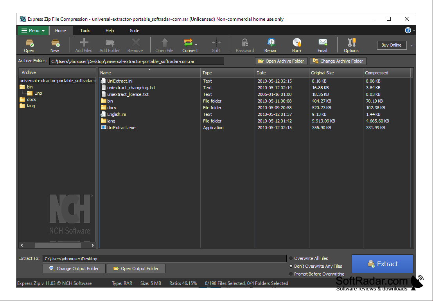Click the Password toolbar icon
Image resolution: width=433 pixels, height=301 pixels.
pos(245,43)
